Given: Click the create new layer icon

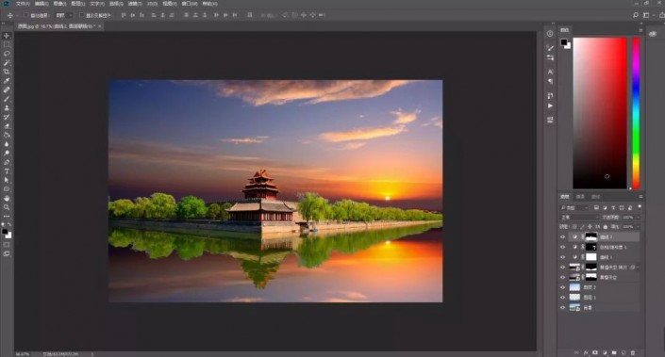Looking at the screenshot, I should click(623, 352).
